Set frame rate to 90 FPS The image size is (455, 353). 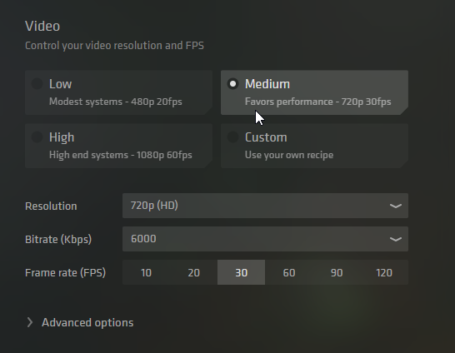pos(337,272)
